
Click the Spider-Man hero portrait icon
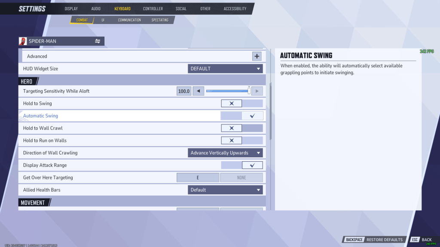click(x=23, y=41)
